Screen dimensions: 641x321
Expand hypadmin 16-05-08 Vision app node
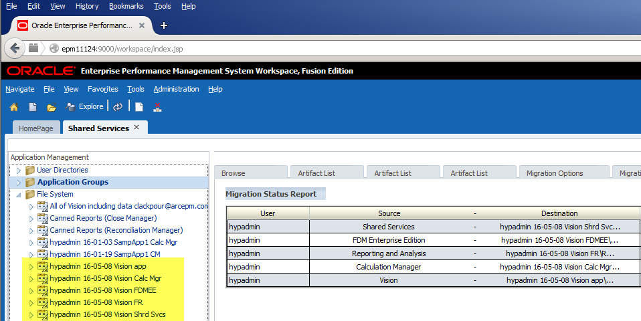[31, 267]
